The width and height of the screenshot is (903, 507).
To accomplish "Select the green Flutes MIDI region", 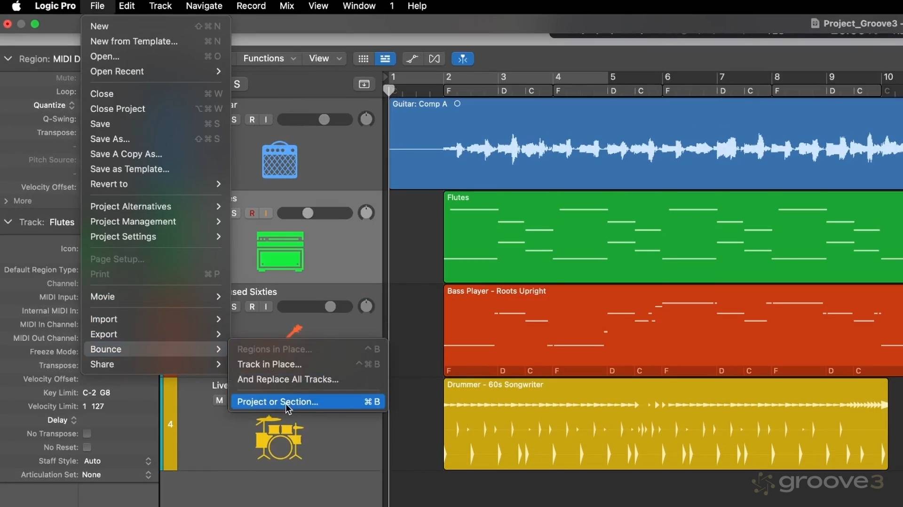I will [x=673, y=237].
